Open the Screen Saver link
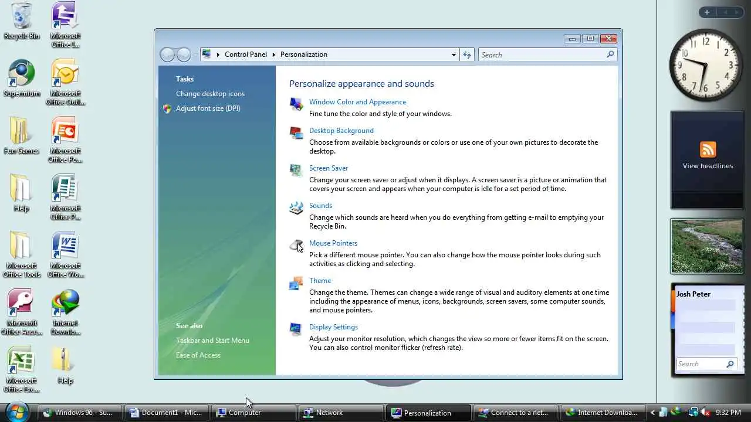Image resolution: width=751 pixels, height=422 pixels. pos(329,168)
